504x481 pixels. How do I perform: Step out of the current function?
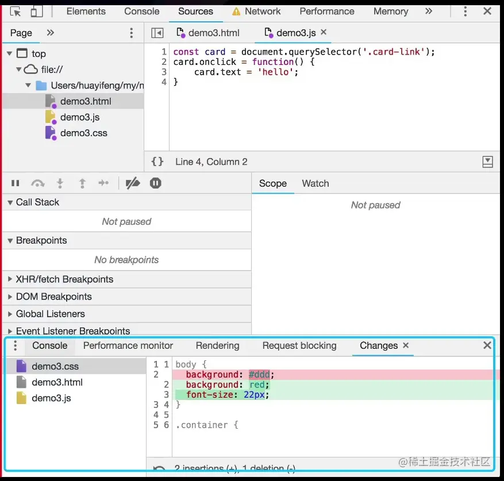point(82,183)
